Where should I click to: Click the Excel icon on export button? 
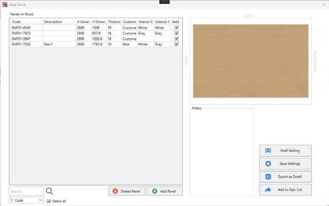(268, 177)
